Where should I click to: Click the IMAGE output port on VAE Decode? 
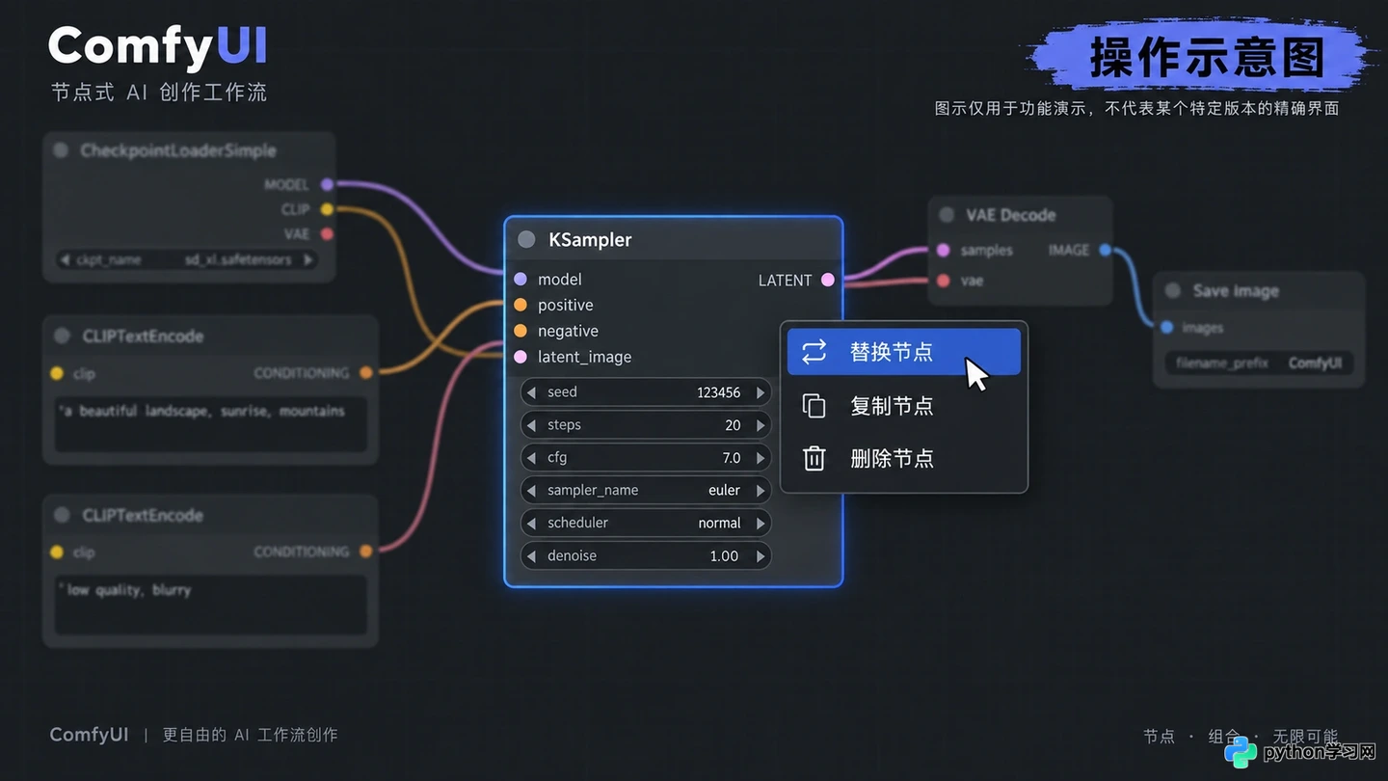coord(1105,250)
